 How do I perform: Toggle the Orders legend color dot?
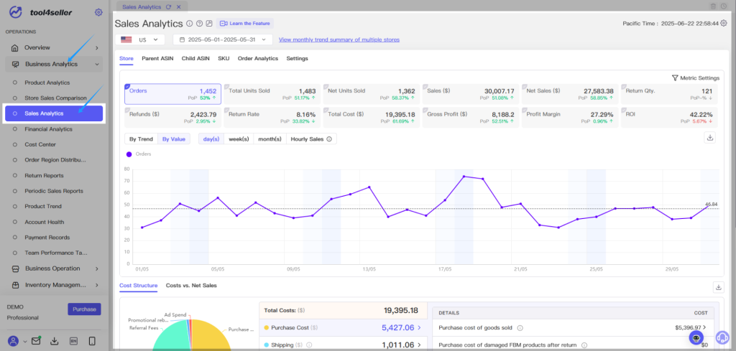[x=129, y=154]
